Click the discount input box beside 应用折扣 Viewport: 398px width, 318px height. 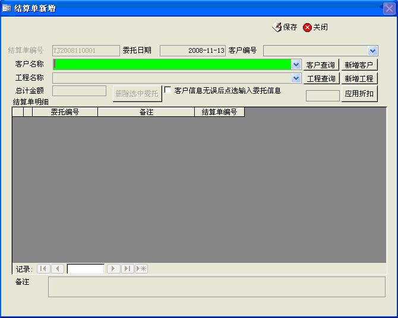coord(323,96)
